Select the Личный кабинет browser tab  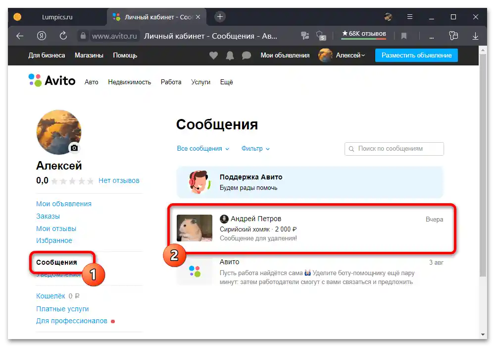click(x=156, y=17)
